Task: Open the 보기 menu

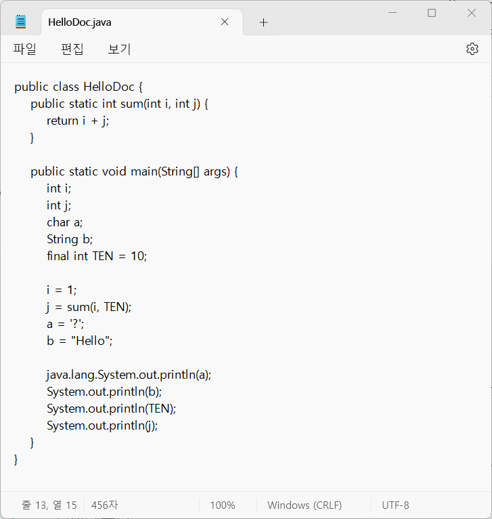Action: point(119,49)
